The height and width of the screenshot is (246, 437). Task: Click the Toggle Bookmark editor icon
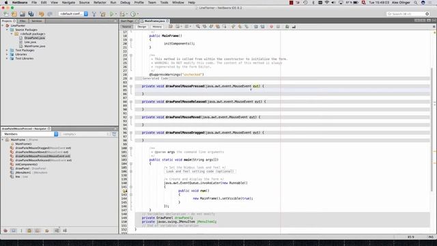(x=246, y=27)
